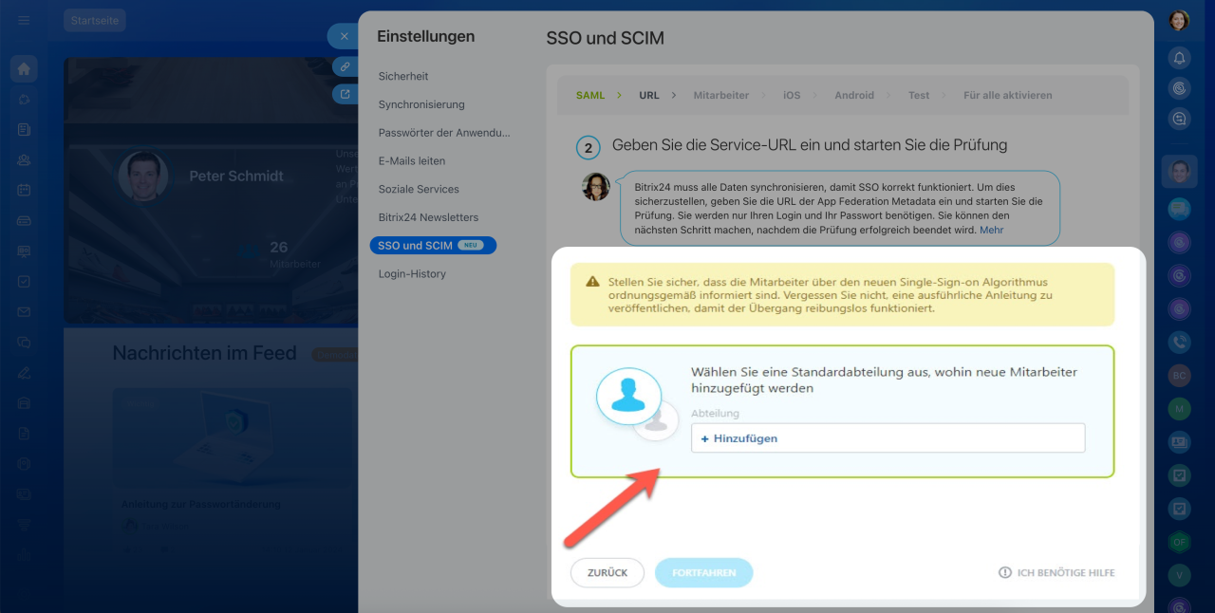Click Peter Schmidt's photo in background page
Image resolution: width=1215 pixels, height=613 pixels.
pos(143,176)
